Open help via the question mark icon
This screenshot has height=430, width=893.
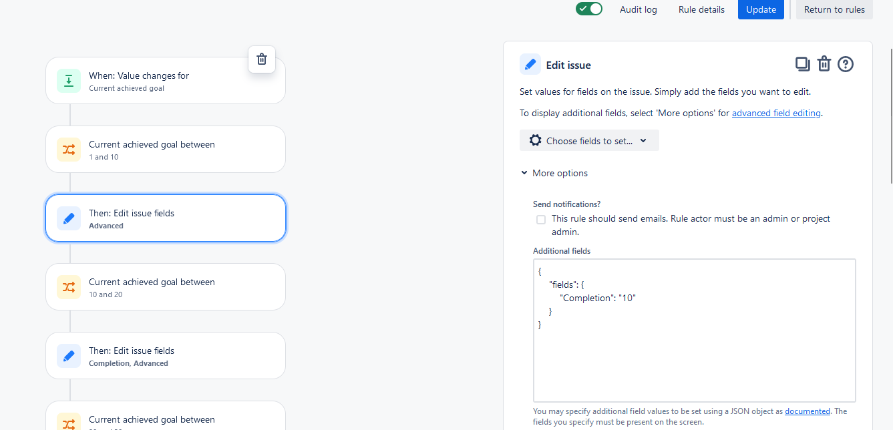pos(845,64)
